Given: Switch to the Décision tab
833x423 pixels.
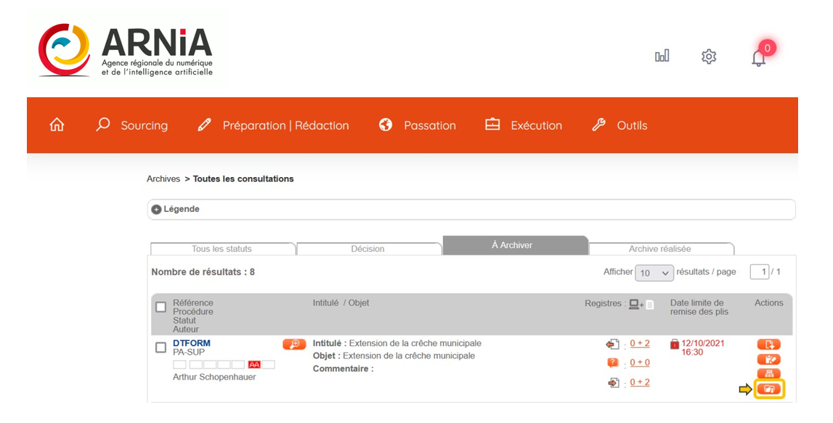Looking at the screenshot, I should (367, 249).
